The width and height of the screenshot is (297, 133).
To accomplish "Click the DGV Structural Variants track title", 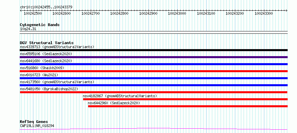I will pyautogui.click(x=47, y=43).
